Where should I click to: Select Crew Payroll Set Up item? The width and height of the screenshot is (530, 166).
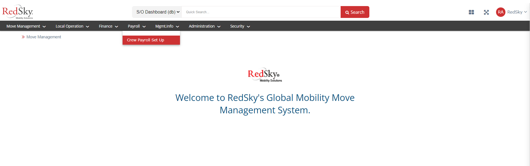pos(151,40)
